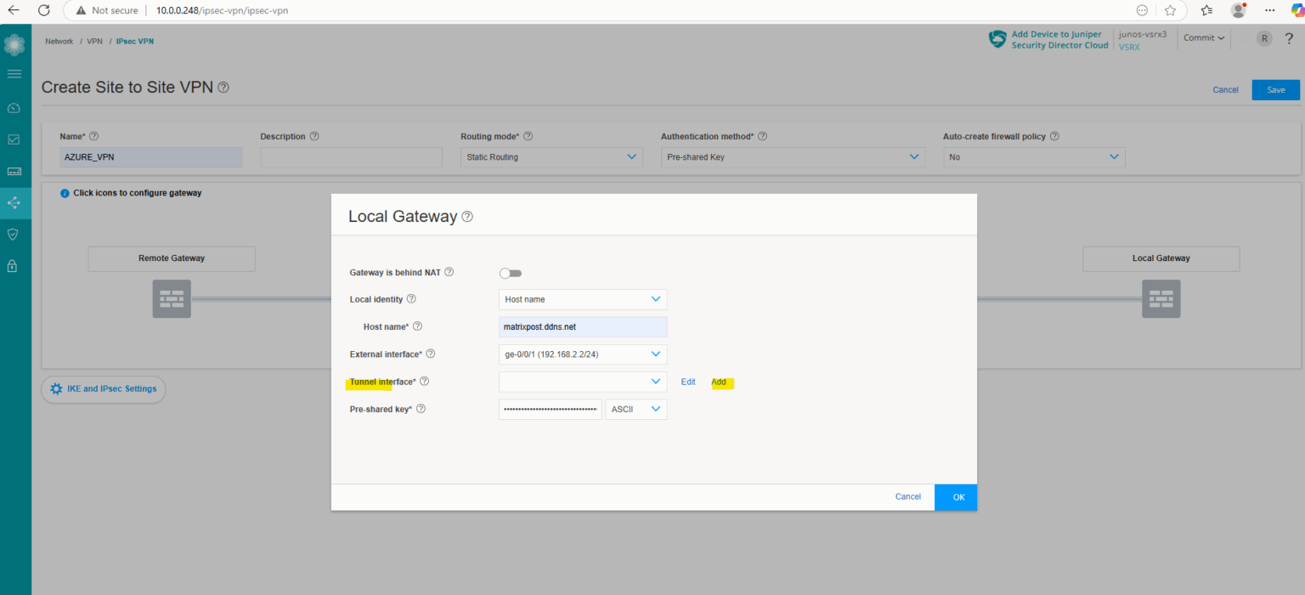Open help via the question mark icon

point(1289,38)
